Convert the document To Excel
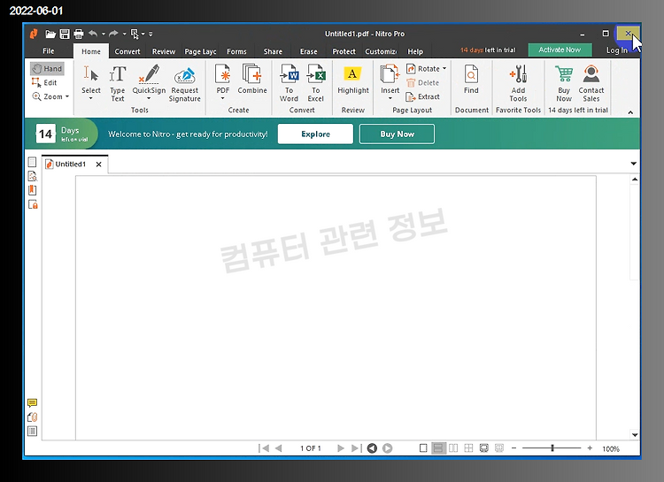 coord(315,83)
